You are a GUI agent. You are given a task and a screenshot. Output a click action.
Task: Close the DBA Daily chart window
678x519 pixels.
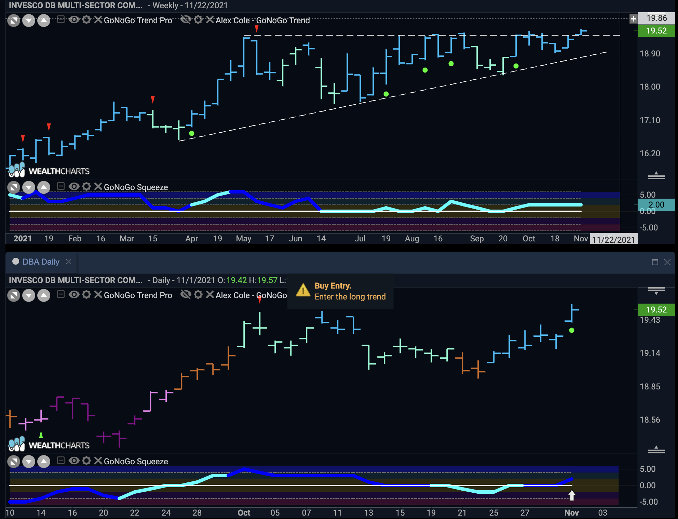667,262
